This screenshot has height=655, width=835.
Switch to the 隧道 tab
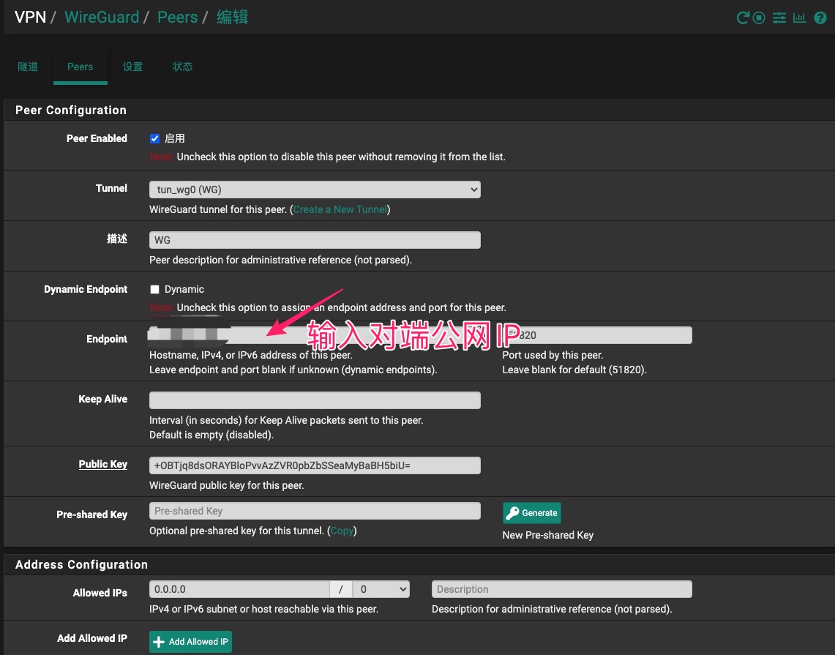pyautogui.click(x=28, y=67)
